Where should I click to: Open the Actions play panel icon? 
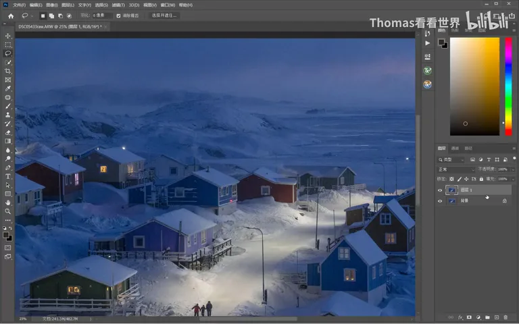[x=427, y=43]
